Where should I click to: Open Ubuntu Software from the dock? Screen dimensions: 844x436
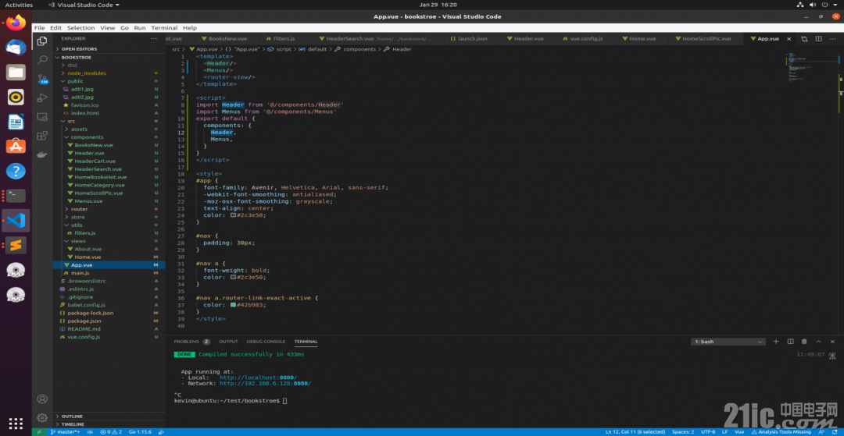point(16,146)
